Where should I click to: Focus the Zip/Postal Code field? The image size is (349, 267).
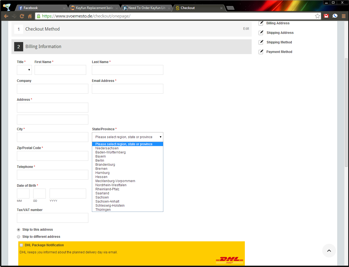pos(53,156)
